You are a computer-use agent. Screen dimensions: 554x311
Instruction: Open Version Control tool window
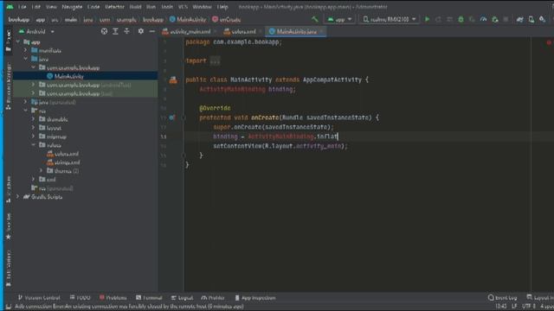[39, 298]
